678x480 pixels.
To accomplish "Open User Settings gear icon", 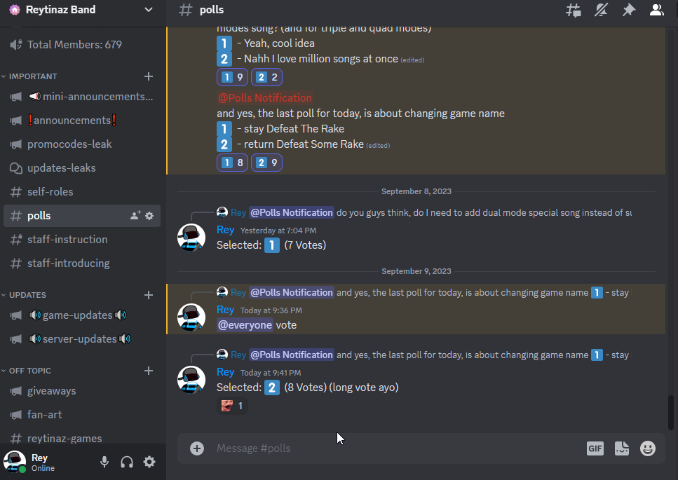I will pyautogui.click(x=149, y=462).
